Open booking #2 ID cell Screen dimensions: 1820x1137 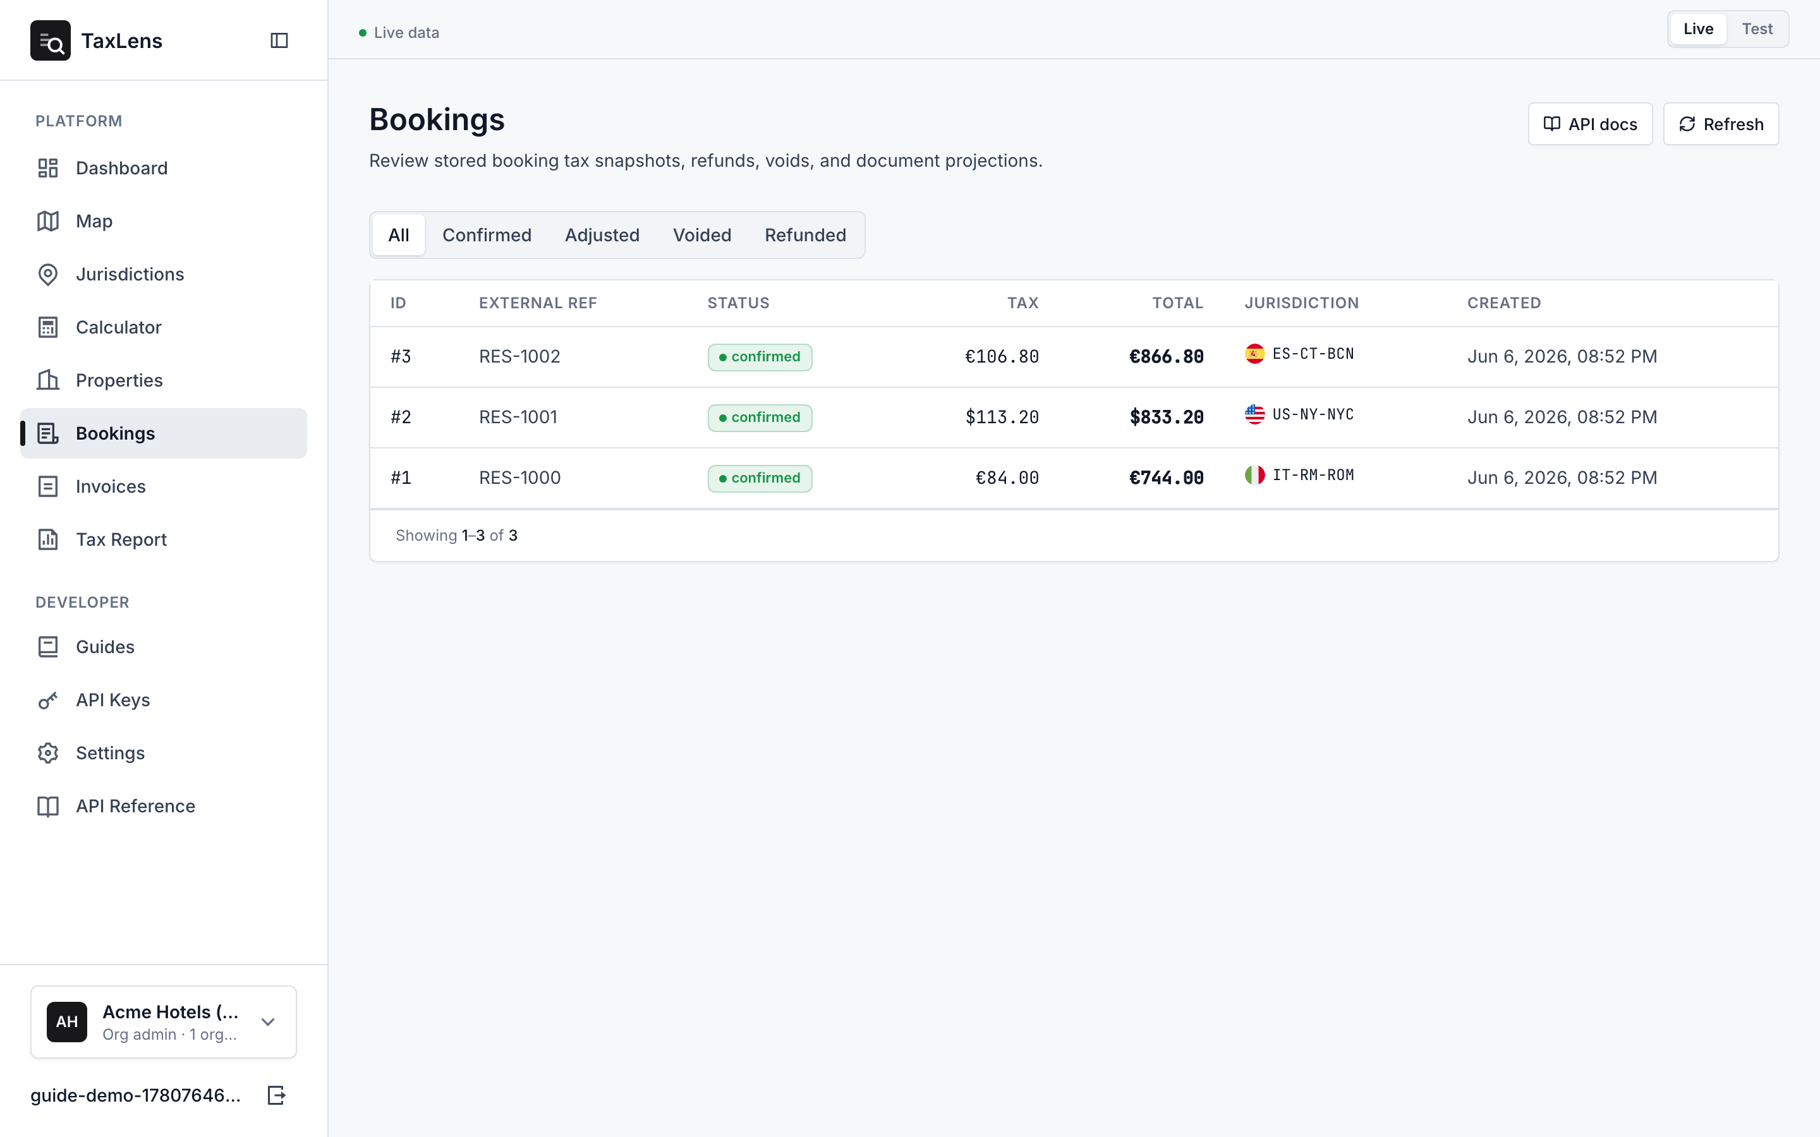[x=401, y=418]
